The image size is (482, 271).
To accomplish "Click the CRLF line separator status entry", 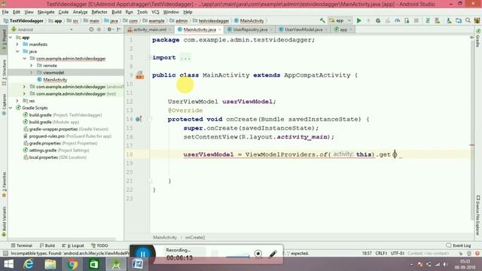I will [x=381, y=253].
